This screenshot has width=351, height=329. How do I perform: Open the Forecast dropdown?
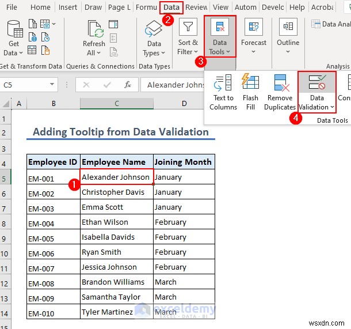(x=253, y=37)
